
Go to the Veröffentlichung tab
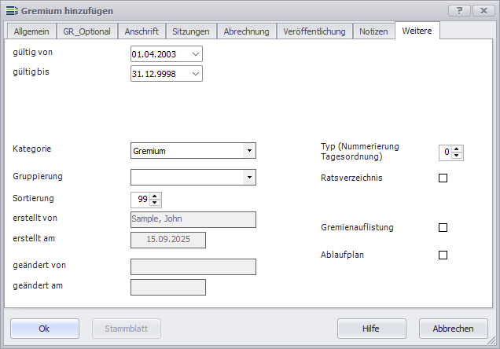(314, 31)
